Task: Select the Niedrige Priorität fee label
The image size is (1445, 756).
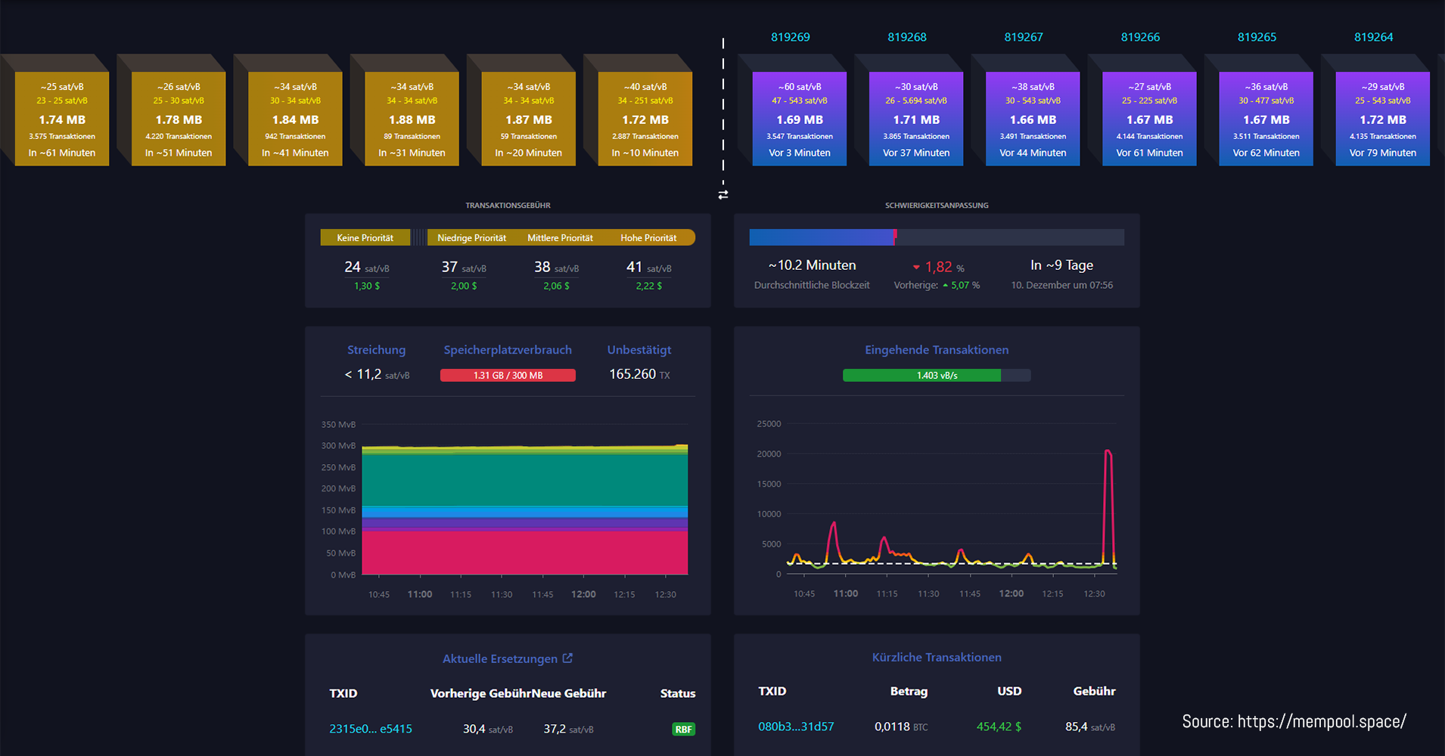Action: tap(472, 237)
